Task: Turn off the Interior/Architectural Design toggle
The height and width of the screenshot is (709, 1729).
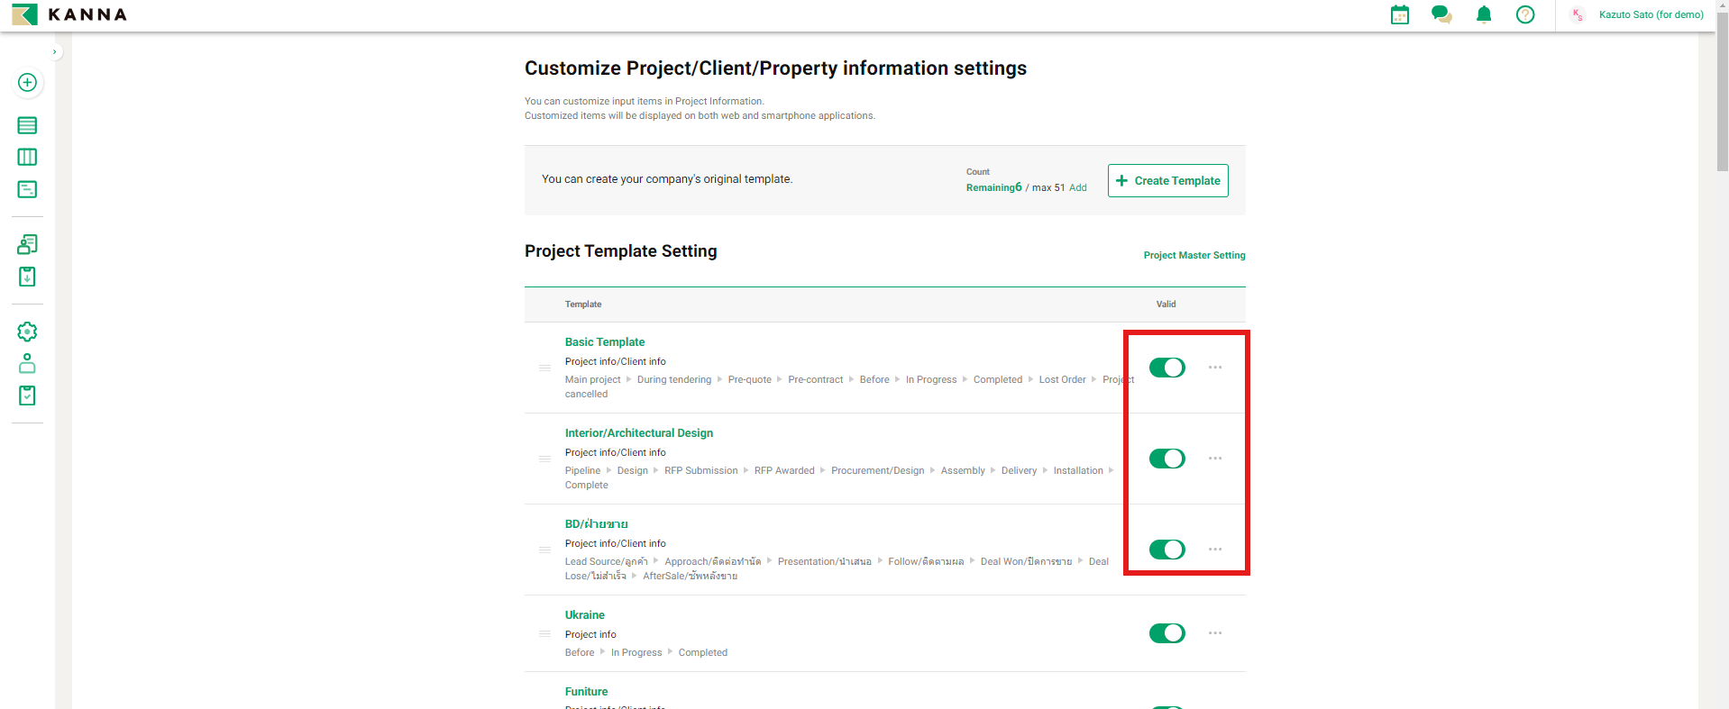Action: (1166, 459)
